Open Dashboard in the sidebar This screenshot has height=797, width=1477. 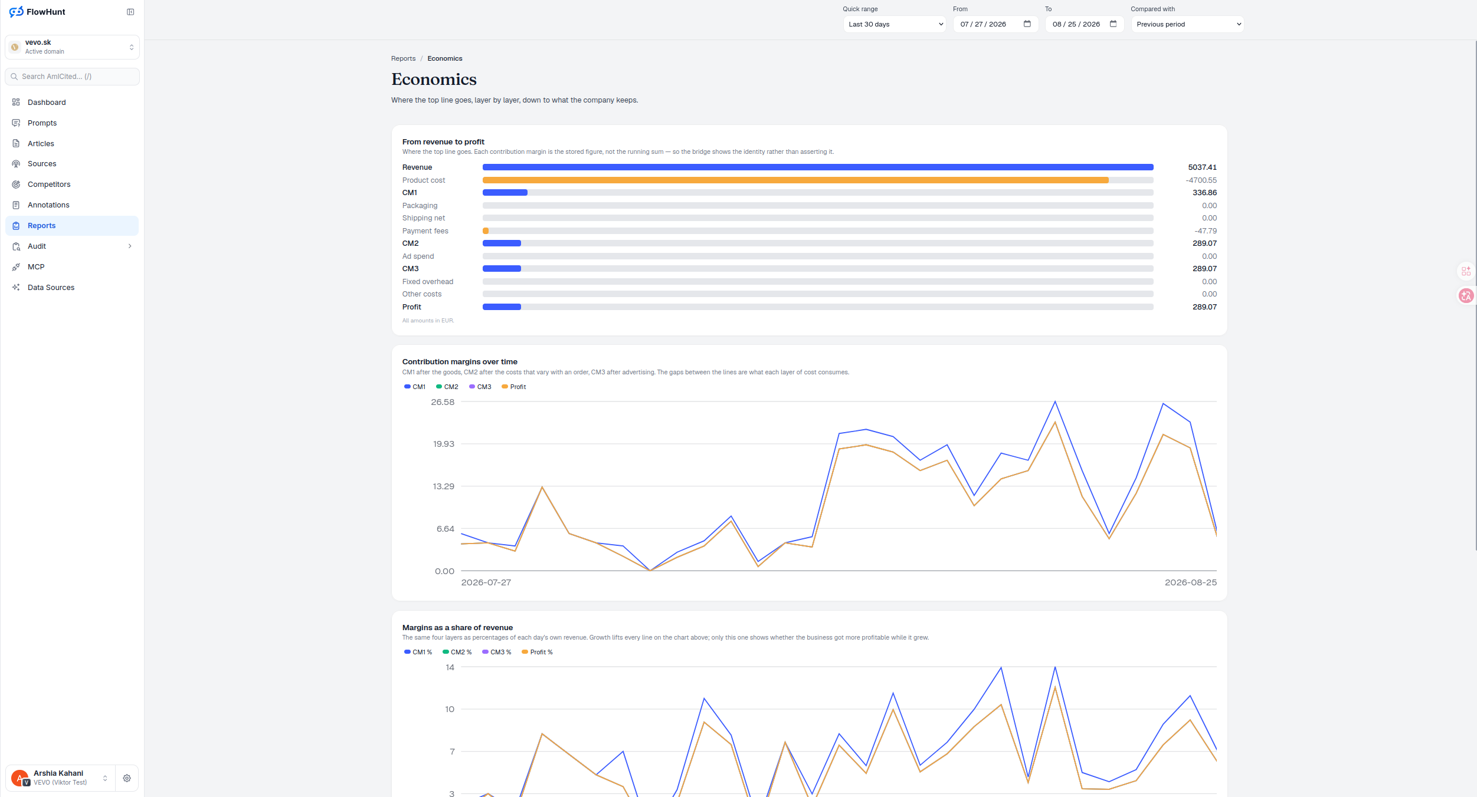72,103
